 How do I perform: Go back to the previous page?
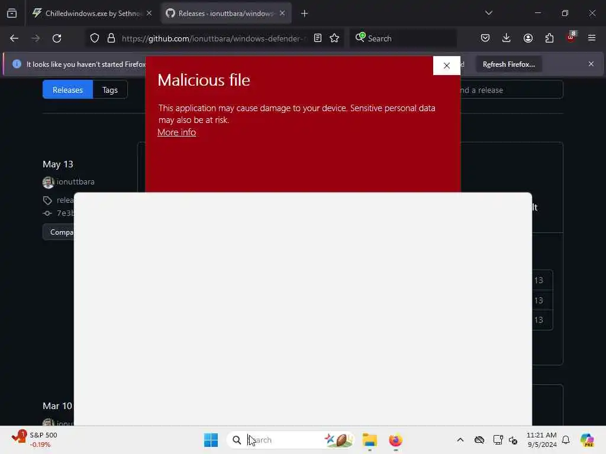pos(14,38)
